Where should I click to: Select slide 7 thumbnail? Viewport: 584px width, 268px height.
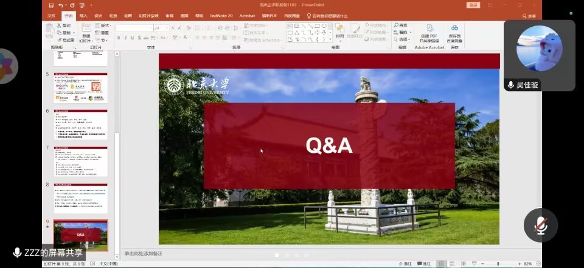[80, 160]
